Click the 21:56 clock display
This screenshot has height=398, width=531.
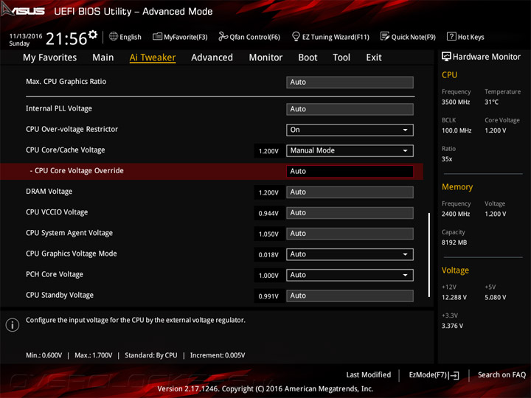(66, 38)
